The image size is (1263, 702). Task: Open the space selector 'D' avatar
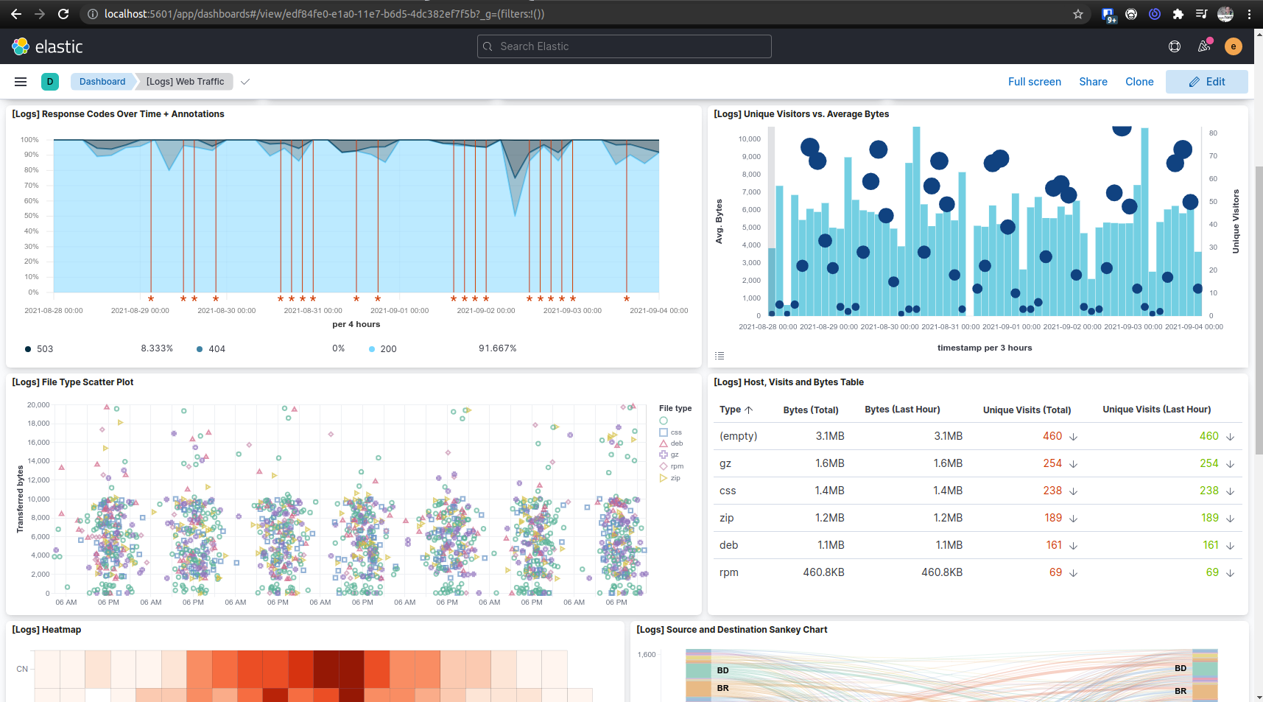point(50,82)
